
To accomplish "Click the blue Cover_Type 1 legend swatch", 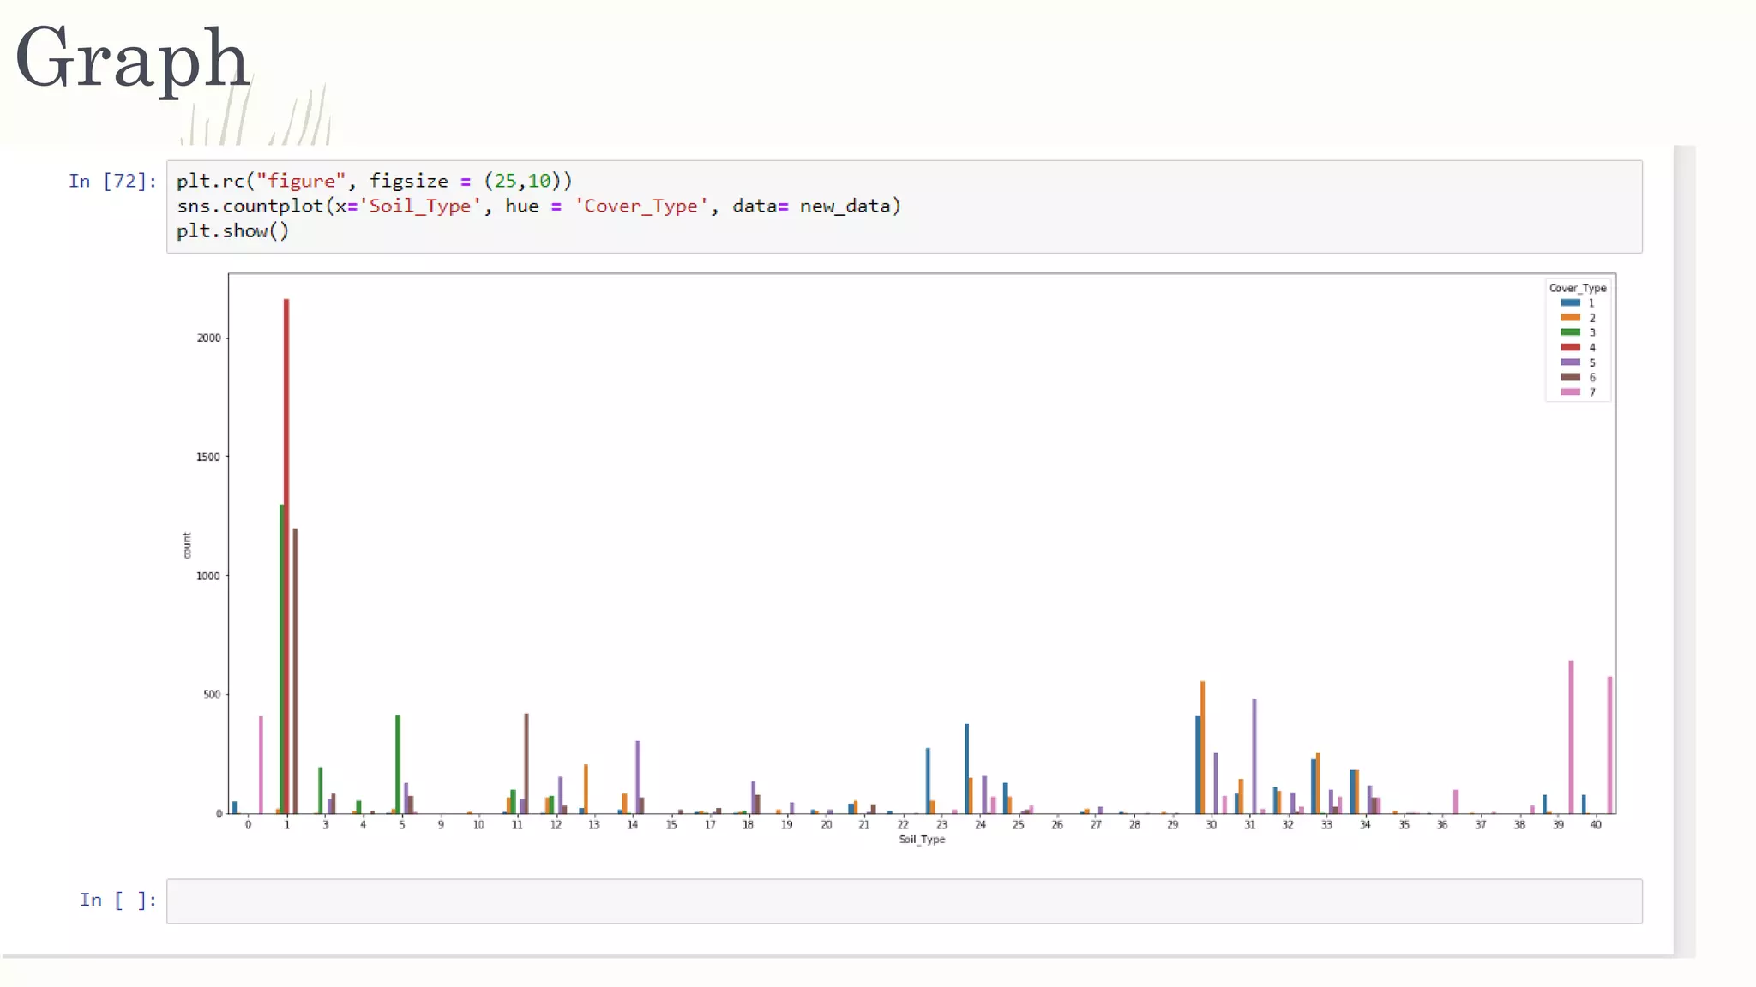I will (x=1570, y=302).
